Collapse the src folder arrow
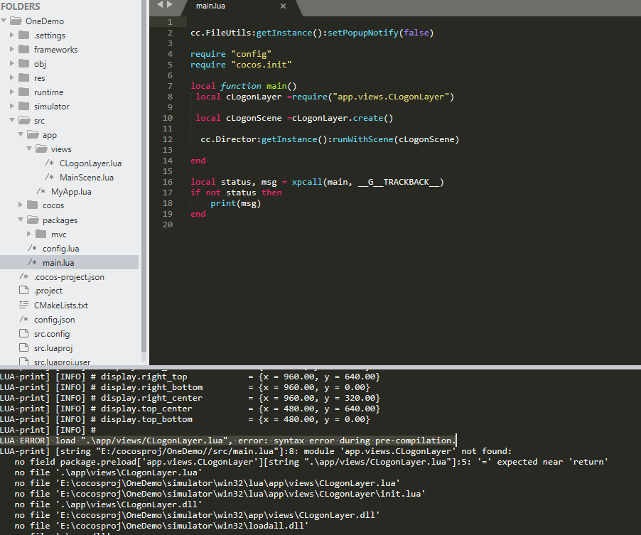This screenshot has width=641, height=535. click(x=12, y=120)
